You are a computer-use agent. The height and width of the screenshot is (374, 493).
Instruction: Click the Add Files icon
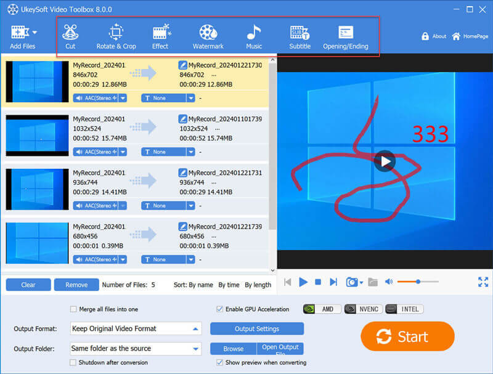20,32
